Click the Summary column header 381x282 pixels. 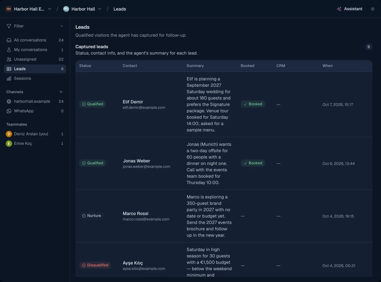[195, 66]
